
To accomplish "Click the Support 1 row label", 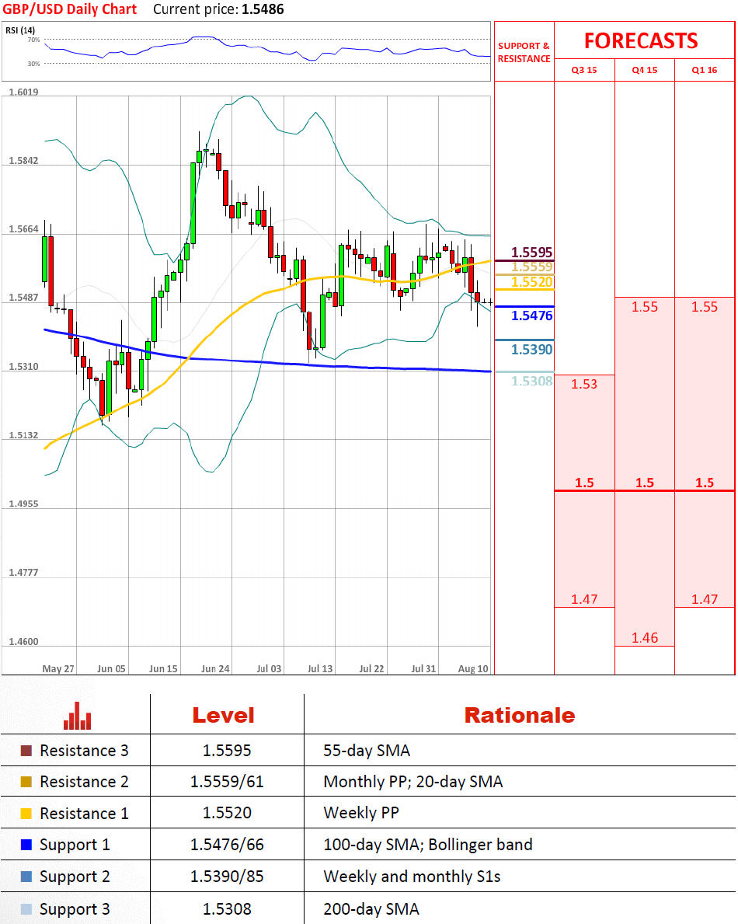I will click(75, 846).
